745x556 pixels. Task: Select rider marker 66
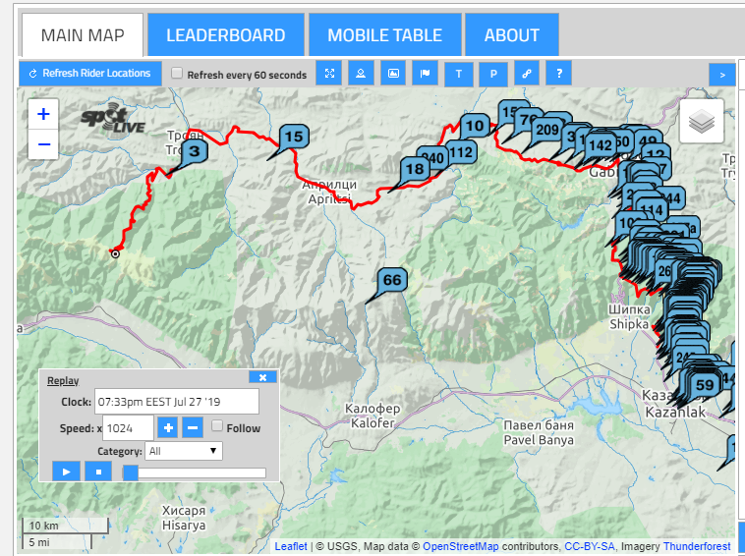[392, 280]
